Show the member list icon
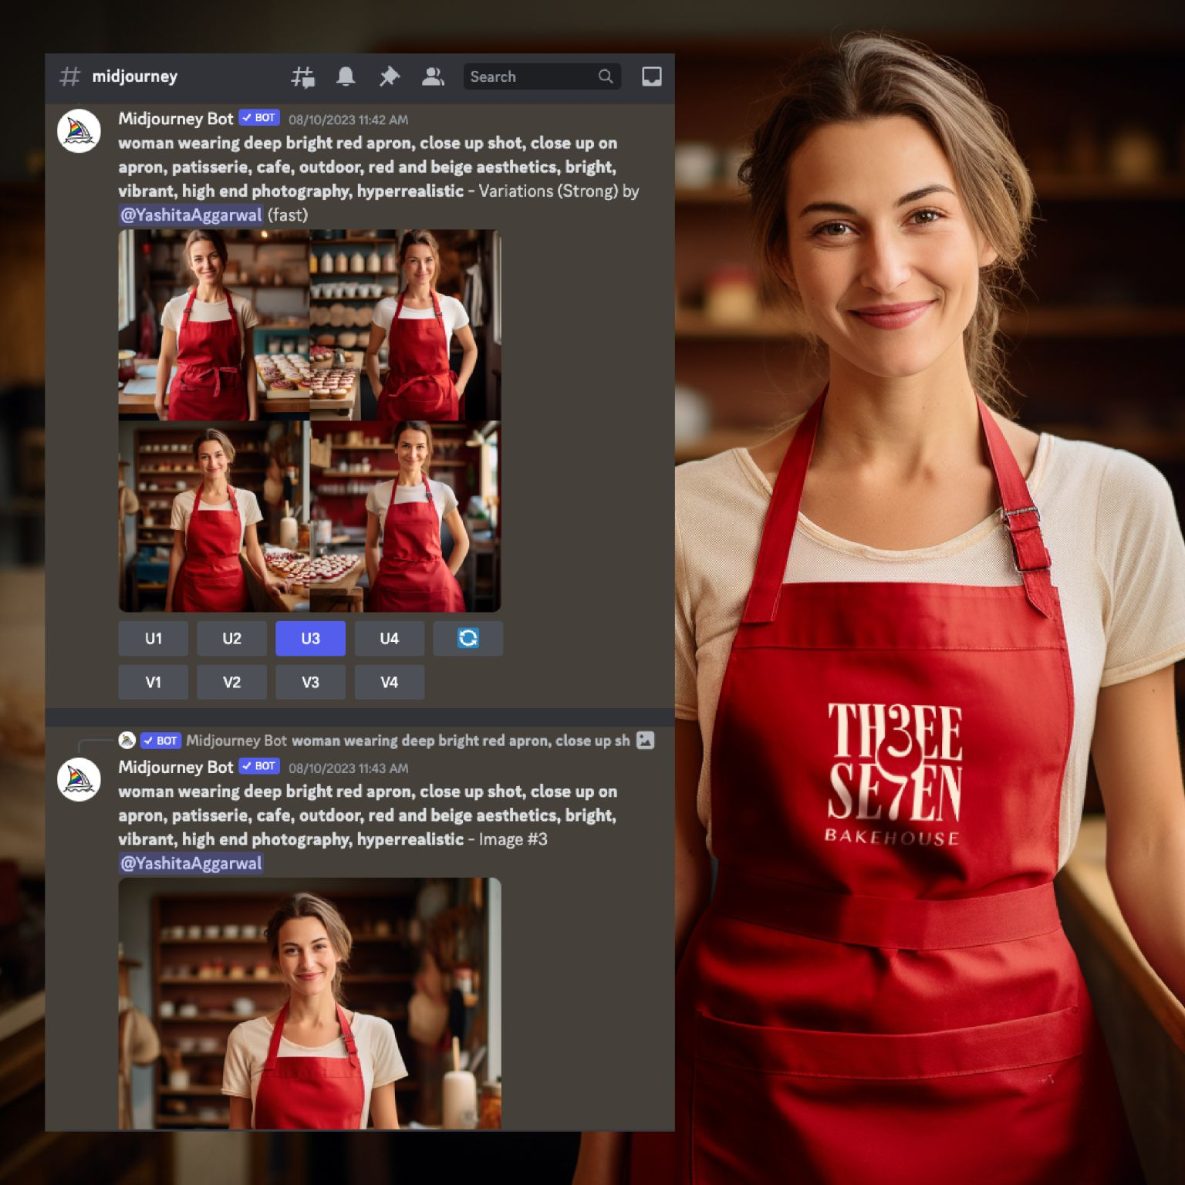 [433, 76]
